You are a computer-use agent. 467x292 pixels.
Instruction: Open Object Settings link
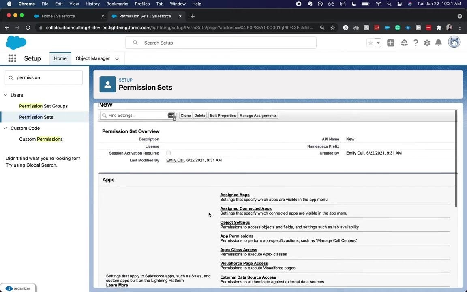[x=235, y=222]
